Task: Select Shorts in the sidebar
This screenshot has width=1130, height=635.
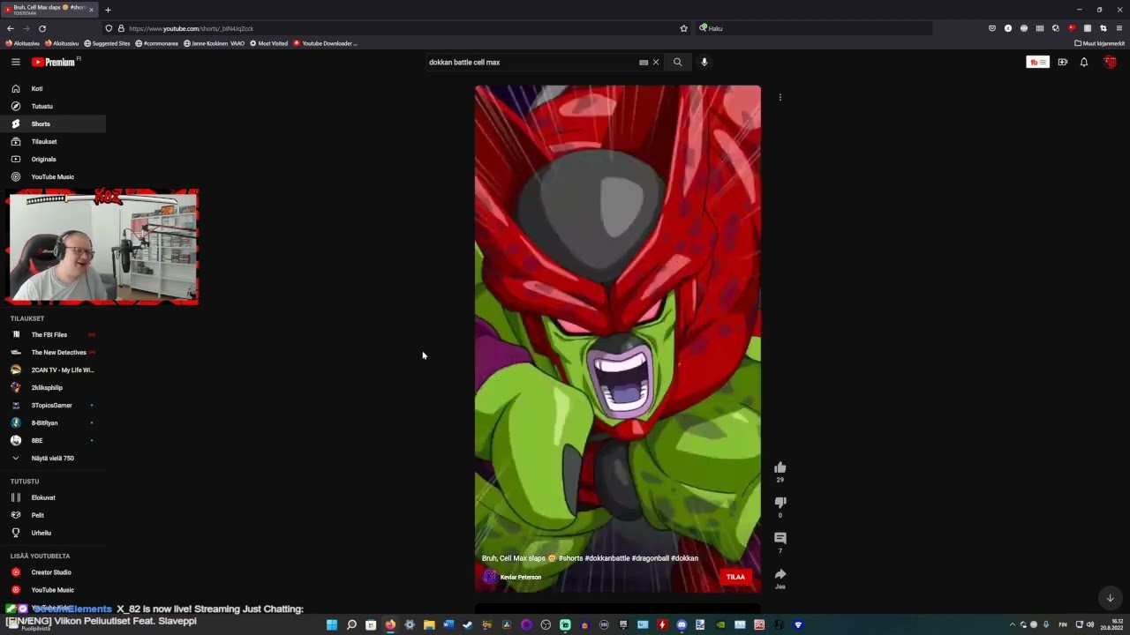Action: 53,123
